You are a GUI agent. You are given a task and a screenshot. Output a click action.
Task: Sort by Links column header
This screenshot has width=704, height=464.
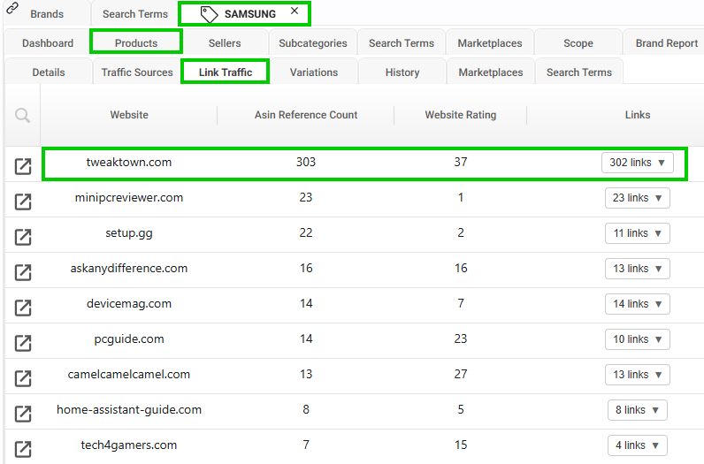[x=638, y=115]
